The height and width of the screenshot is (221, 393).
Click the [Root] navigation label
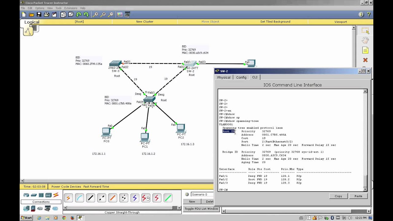pyautogui.click(x=79, y=22)
